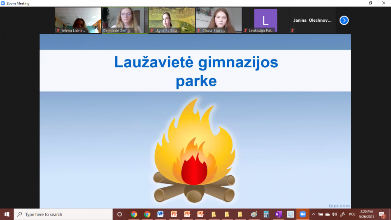Click the muted mic icon under Janina Olechnov
This screenshot has height=220, width=391.
pyautogui.click(x=292, y=30)
